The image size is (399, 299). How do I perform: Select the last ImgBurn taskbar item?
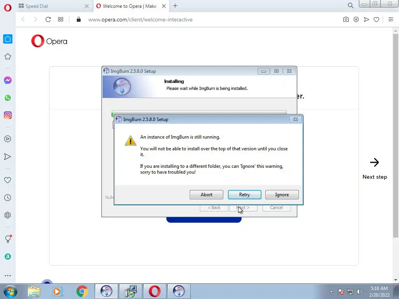point(179,291)
